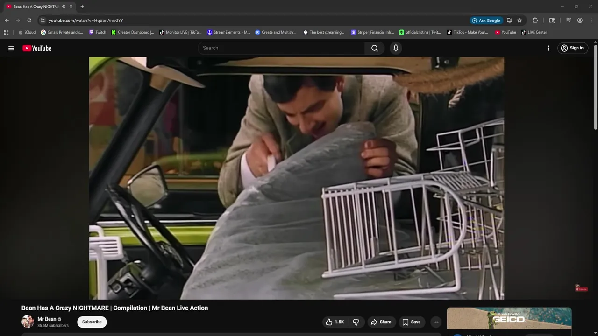This screenshot has height=336, width=598.
Task: Open a new browser tab
Action: point(82,7)
